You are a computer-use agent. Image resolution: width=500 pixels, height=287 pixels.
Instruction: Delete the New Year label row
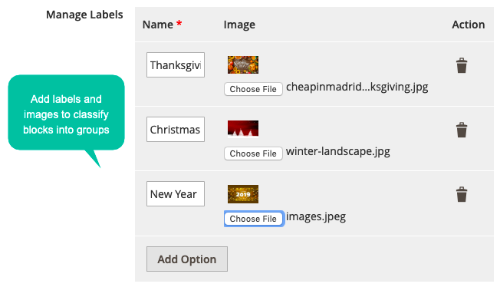click(x=462, y=194)
